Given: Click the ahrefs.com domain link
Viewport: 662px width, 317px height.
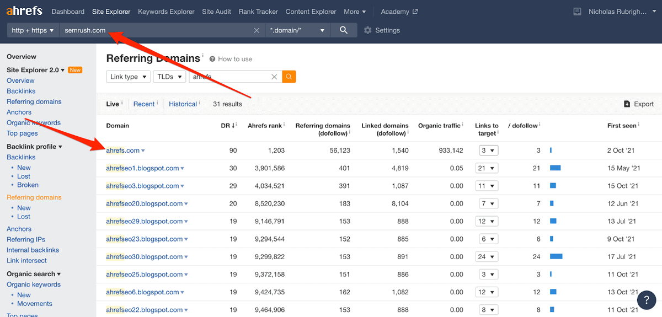Looking at the screenshot, I should tap(123, 151).
